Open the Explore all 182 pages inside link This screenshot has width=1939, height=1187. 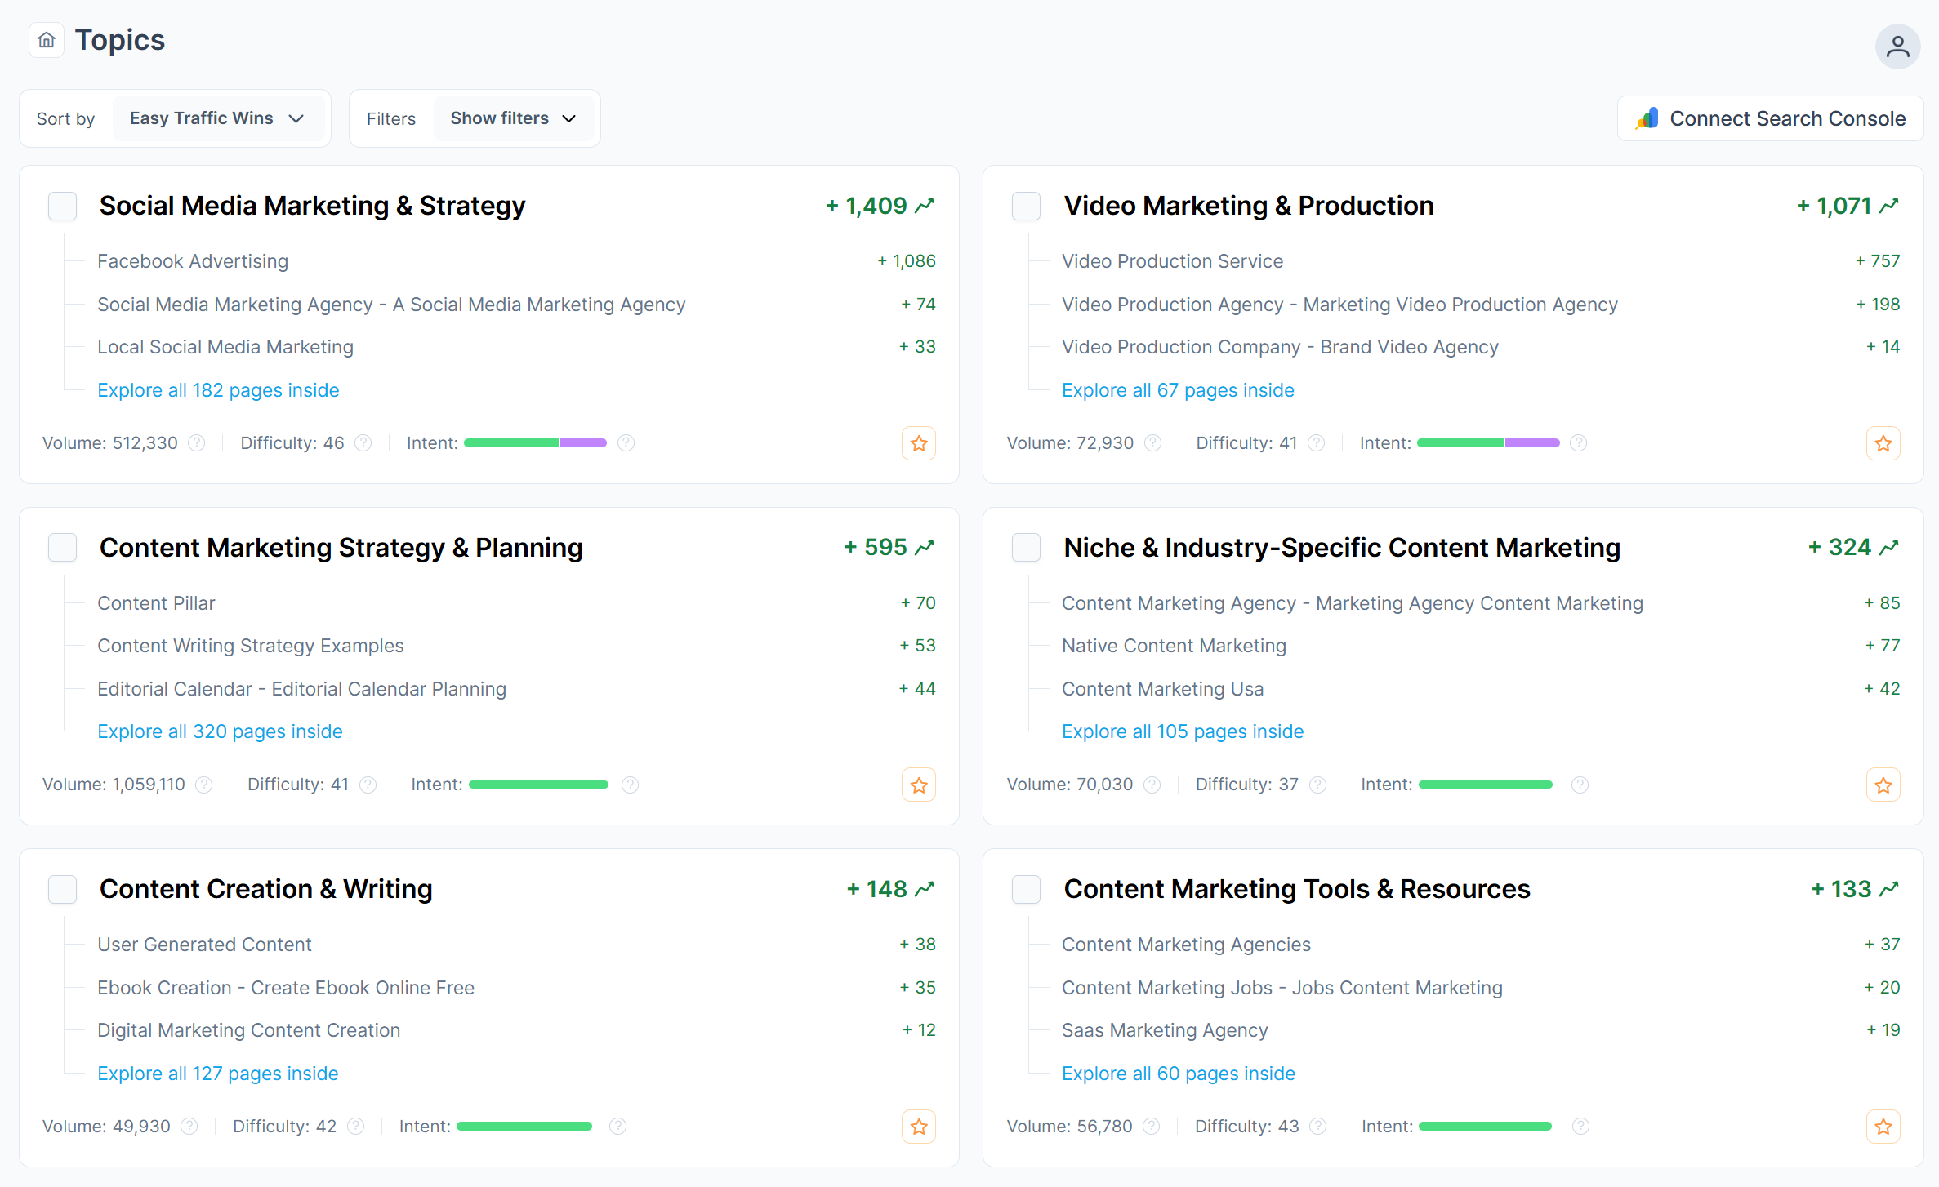218,390
